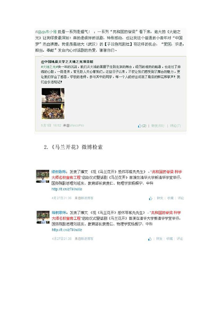
Task: Open @中国地质大学之大地之光项目组 account link
Action: [x=67, y=62]
